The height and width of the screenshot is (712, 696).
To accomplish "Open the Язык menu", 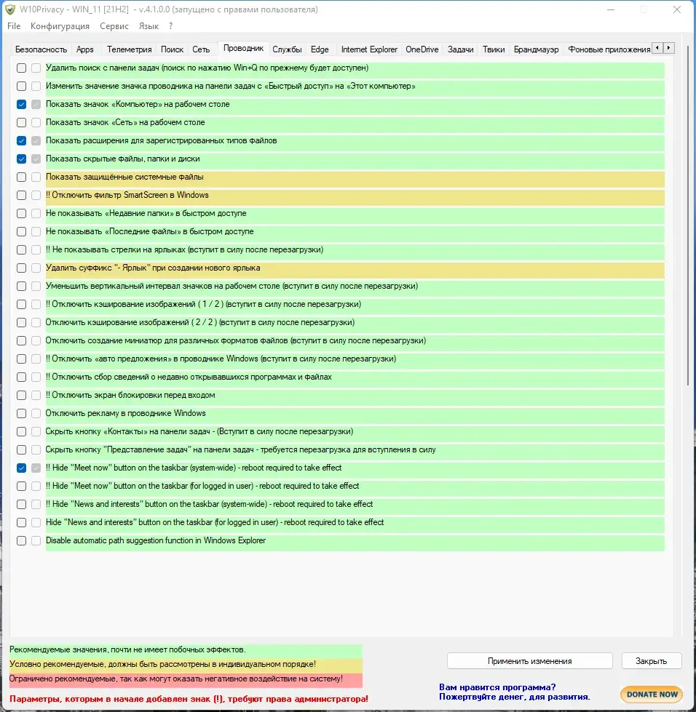I will 149,26.
